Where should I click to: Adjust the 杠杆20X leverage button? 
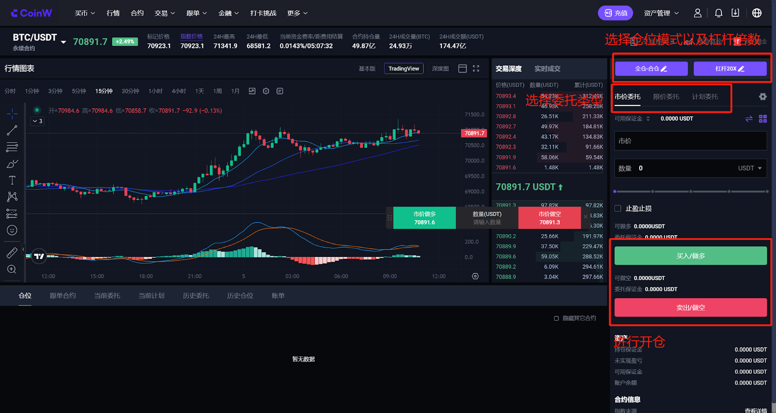click(x=730, y=69)
